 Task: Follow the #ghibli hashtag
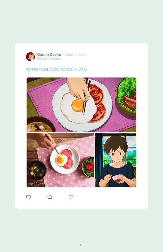tap(32, 69)
